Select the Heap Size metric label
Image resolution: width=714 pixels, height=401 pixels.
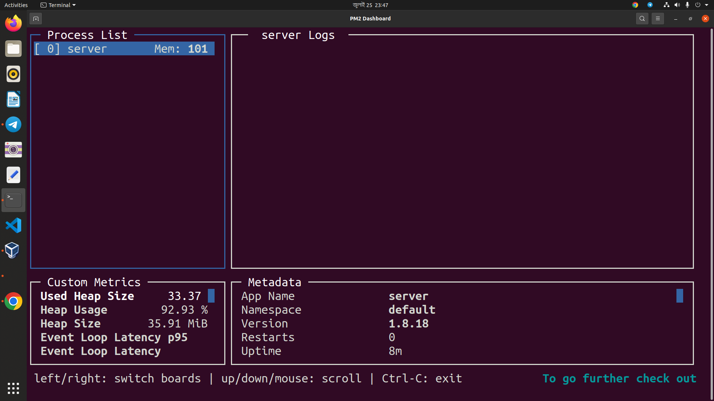(x=71, y=323)
